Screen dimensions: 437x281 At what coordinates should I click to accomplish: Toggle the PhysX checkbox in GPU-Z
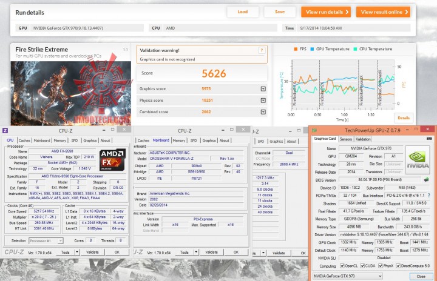381,266
